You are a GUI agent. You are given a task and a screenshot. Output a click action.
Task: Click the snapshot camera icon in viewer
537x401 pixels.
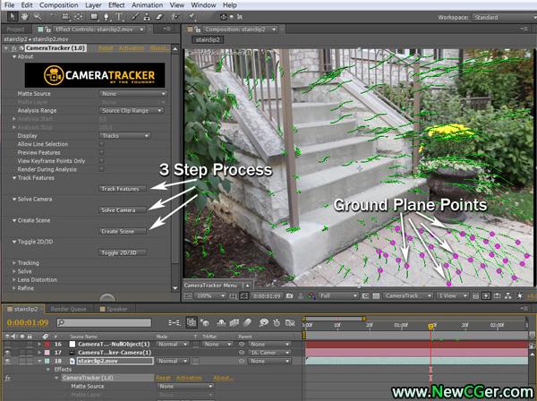(289, 296)
